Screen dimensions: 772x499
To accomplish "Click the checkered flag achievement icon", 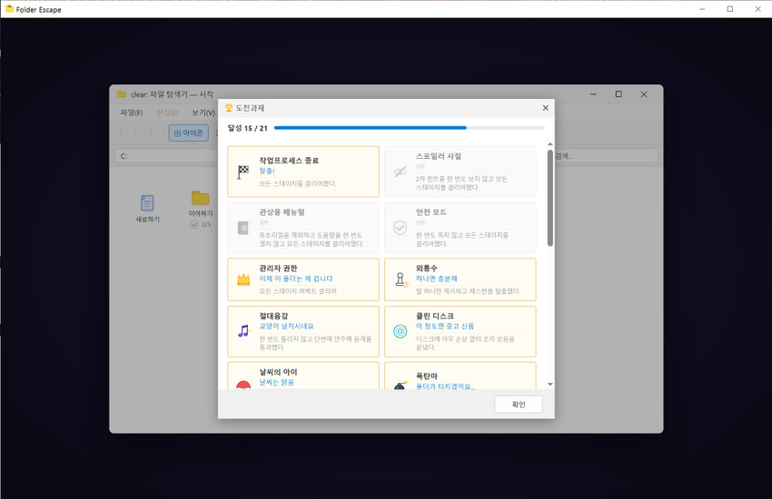I will pyautogui.click(x=243, y=171).
